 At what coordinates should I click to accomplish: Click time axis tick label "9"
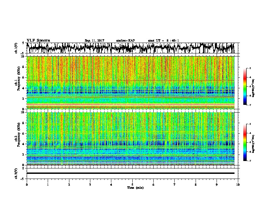pyautogui.click(x=217, y=185)
